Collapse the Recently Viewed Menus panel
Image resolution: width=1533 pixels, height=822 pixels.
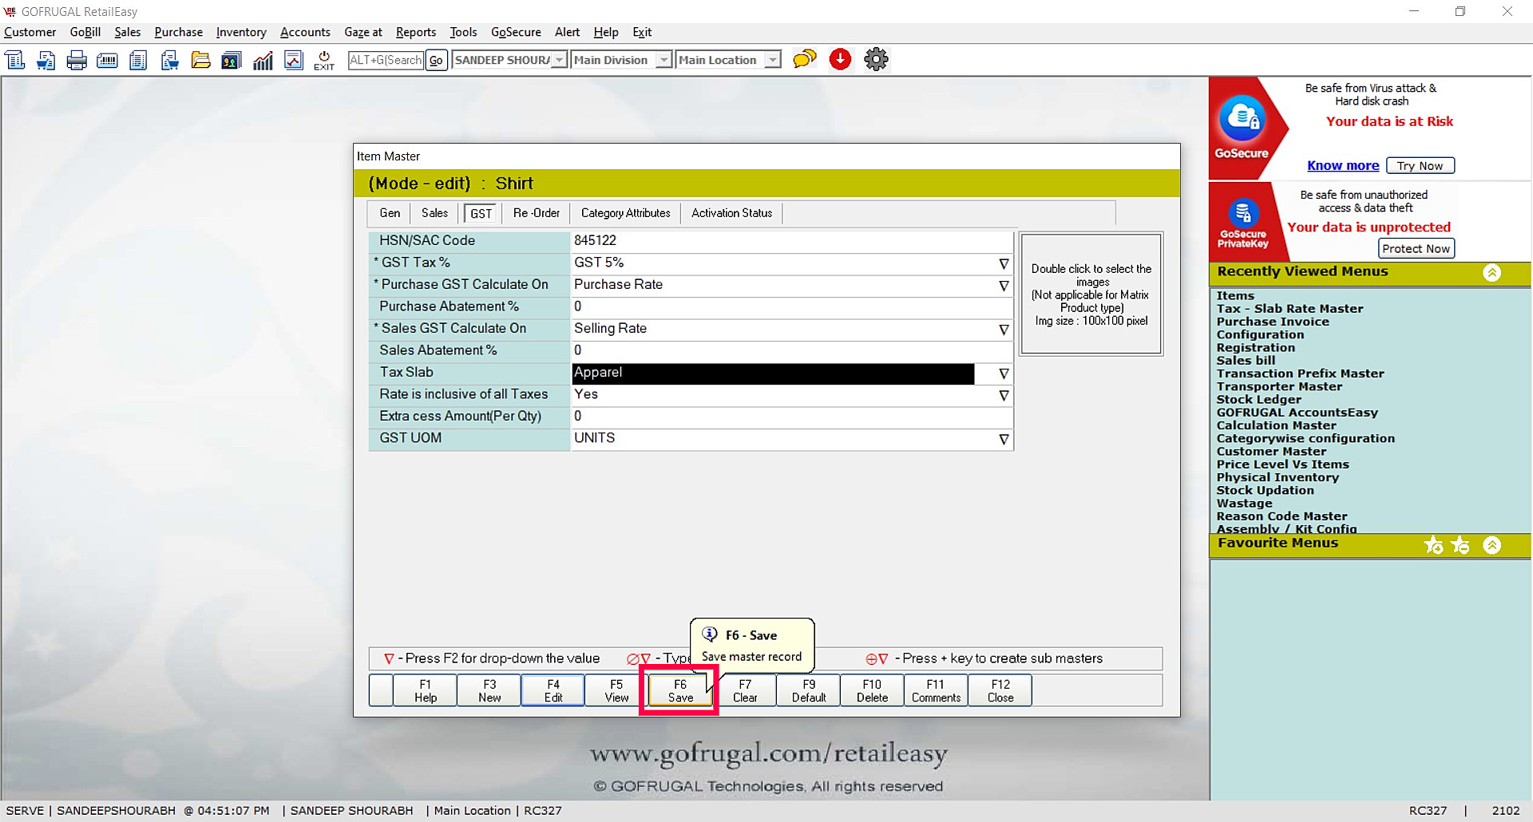point(1491,273)
